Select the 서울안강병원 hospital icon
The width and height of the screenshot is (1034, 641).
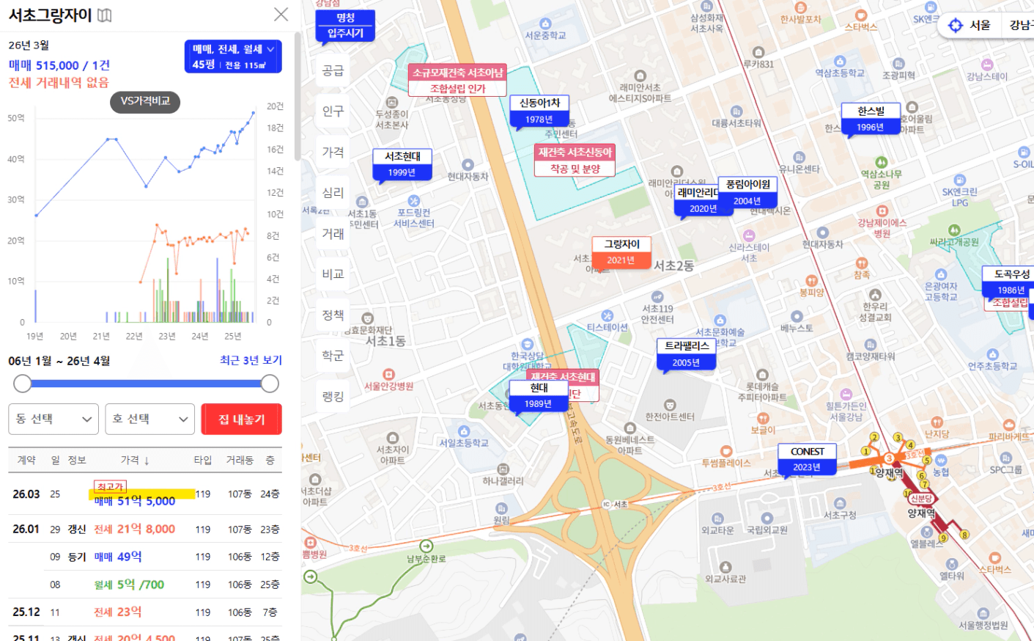click(388, 374)
